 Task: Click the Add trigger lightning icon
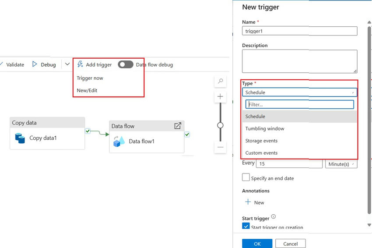80,64
